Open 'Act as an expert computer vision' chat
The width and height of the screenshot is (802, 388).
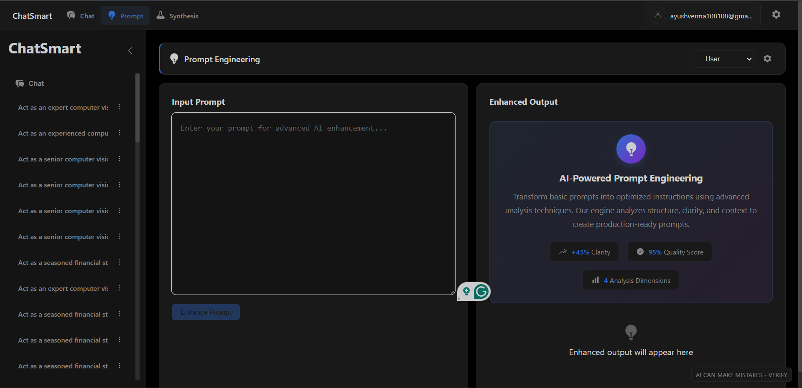pyautogui.click(x=63, y=107)
